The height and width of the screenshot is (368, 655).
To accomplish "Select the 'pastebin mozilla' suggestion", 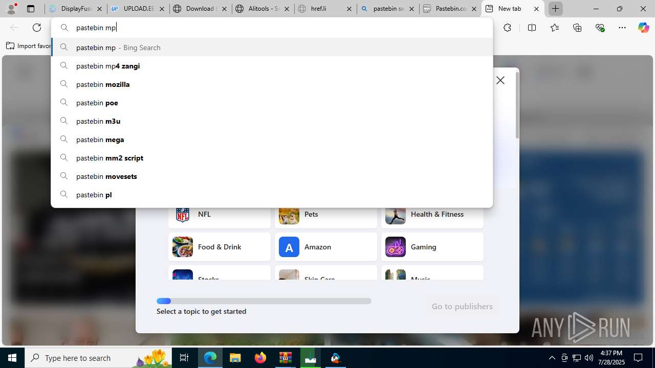I will pos(272,84).
